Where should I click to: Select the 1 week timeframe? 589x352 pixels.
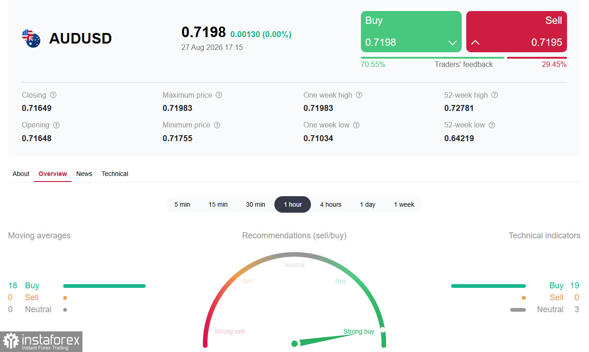pyautogui.click(x=404, y=204)
